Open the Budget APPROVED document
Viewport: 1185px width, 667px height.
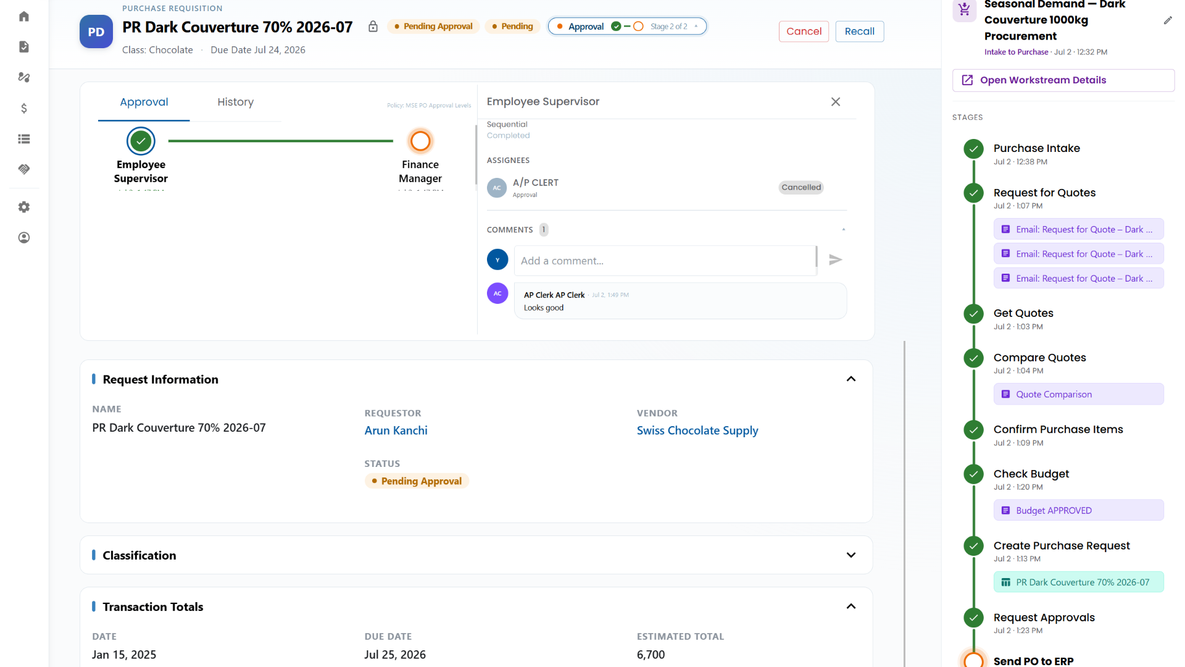coord(1078,510)
